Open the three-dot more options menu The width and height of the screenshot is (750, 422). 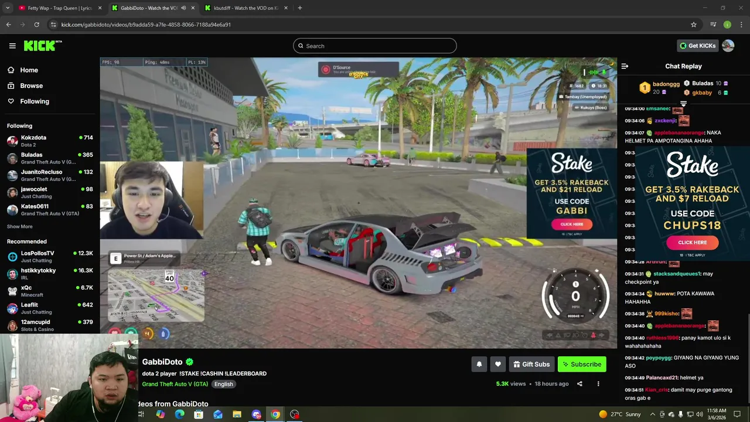click(598, 384)
